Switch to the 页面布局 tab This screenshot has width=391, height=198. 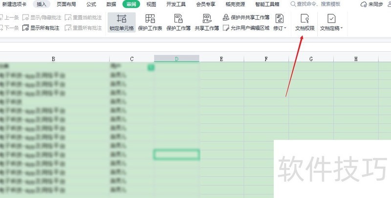tap(66, 4)
